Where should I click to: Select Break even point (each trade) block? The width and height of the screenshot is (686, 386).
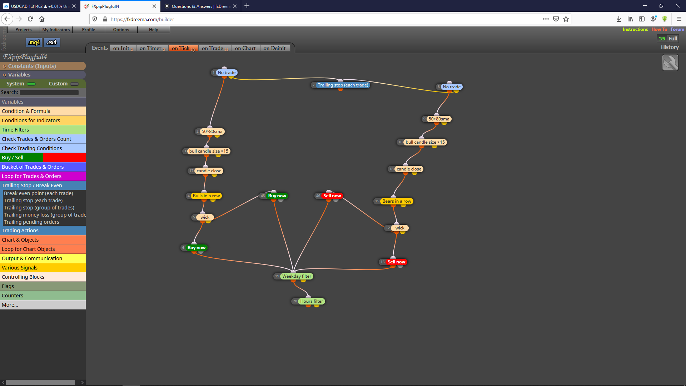pyautogui.click(x=39, y=193)
